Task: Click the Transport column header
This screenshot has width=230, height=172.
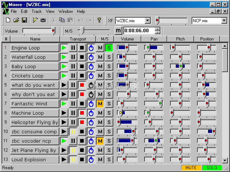Action: (78, 39)
